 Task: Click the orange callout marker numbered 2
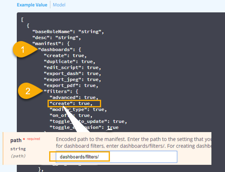pyautogui.click(x=30, y=91)
